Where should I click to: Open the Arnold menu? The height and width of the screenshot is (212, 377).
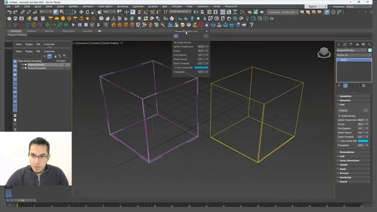(216, 6)
